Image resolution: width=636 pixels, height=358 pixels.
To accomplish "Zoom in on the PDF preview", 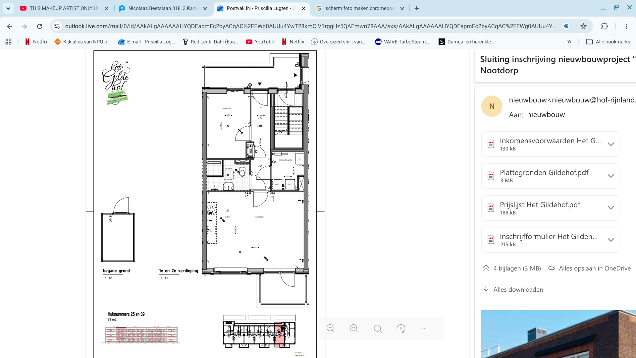I will [x=330, y=328].
